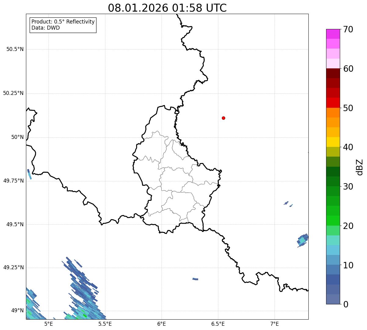Click the olive colorbar segment below 40
The image size is (367, 330).
333,152
